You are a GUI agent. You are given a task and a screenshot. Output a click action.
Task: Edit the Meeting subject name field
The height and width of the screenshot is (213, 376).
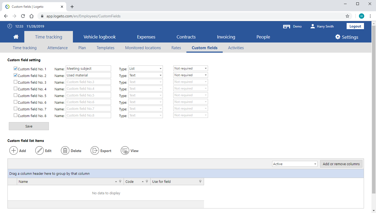click(x=88, y=69)
